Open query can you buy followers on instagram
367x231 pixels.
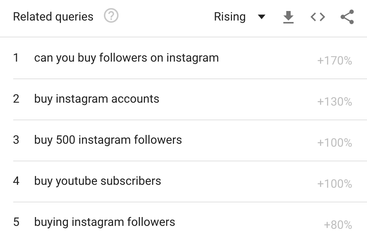pyautogui.click(x=126, y=58)
